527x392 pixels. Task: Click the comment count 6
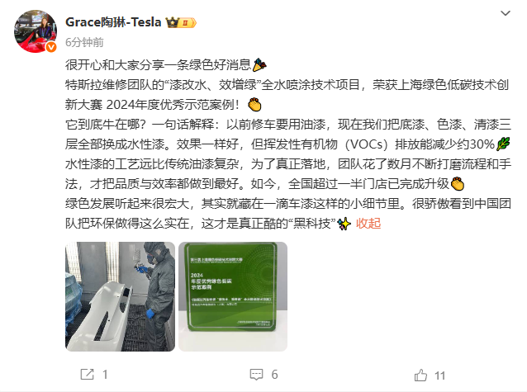pos(274,375)
